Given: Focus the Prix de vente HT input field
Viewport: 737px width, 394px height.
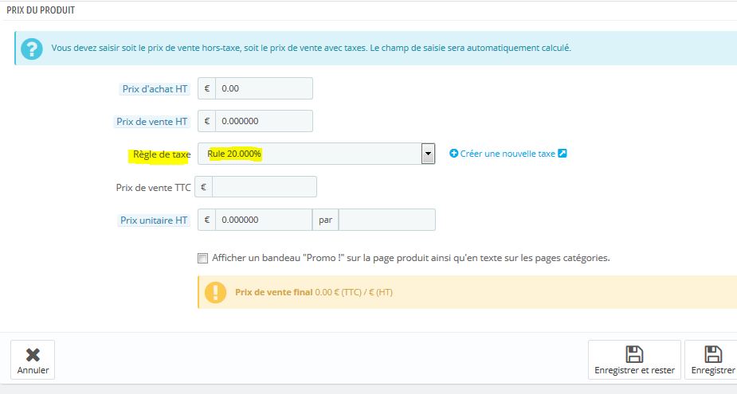Looking at the screenshot, I should click(x=264, y=121).
